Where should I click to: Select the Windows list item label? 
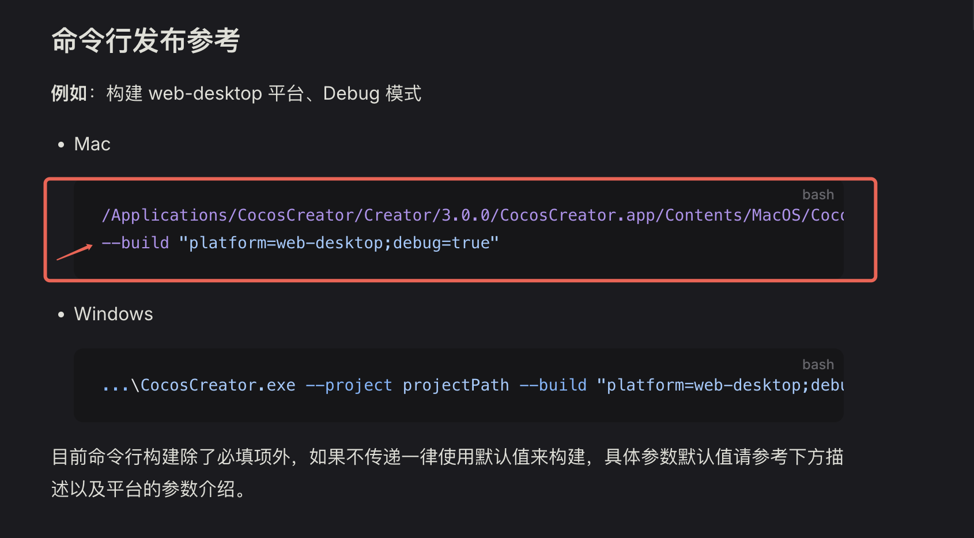(x=114, y=314)
